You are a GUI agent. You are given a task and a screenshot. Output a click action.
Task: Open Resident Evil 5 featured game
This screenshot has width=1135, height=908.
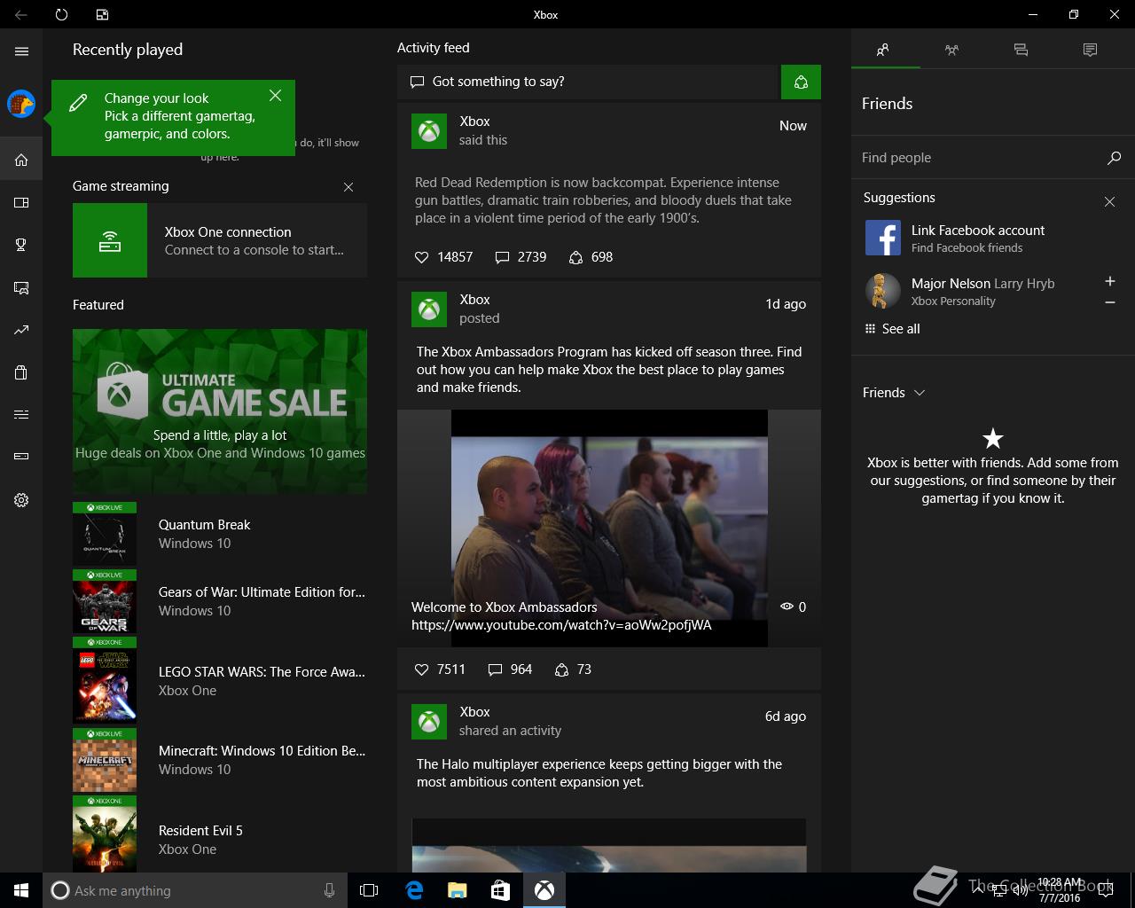point(220,834)
